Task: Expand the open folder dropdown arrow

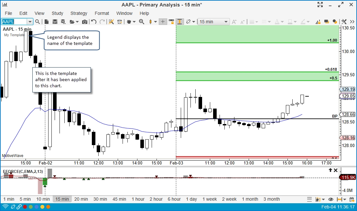Action: [x=77, y=22]
